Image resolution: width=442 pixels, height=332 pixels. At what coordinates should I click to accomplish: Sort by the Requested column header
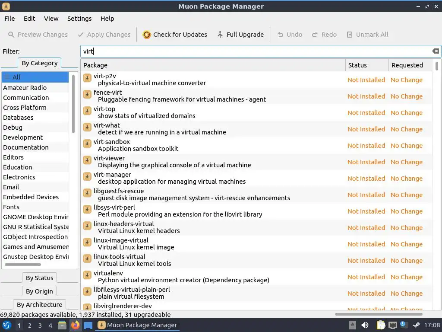coord(410,65)
